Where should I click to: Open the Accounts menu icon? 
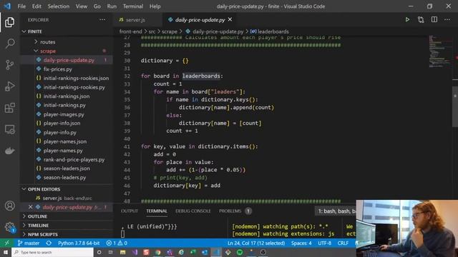[9, 206]
